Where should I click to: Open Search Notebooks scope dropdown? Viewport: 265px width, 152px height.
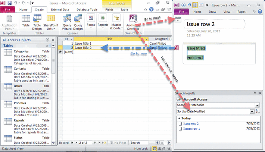[x=257, y=105]
